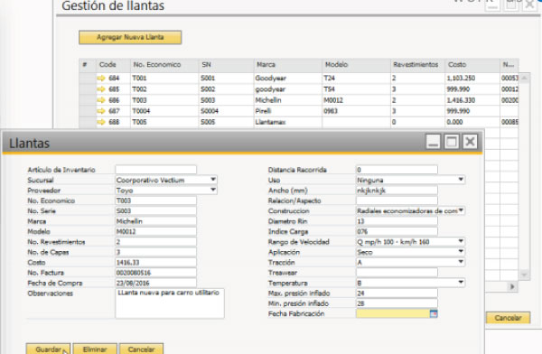Maximize the Llantas window
Viewport: 542px width, 354px height.
pos(452,142)
